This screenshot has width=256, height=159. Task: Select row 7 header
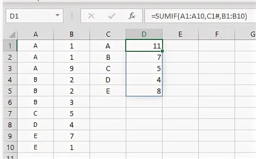tap(10, 113)
